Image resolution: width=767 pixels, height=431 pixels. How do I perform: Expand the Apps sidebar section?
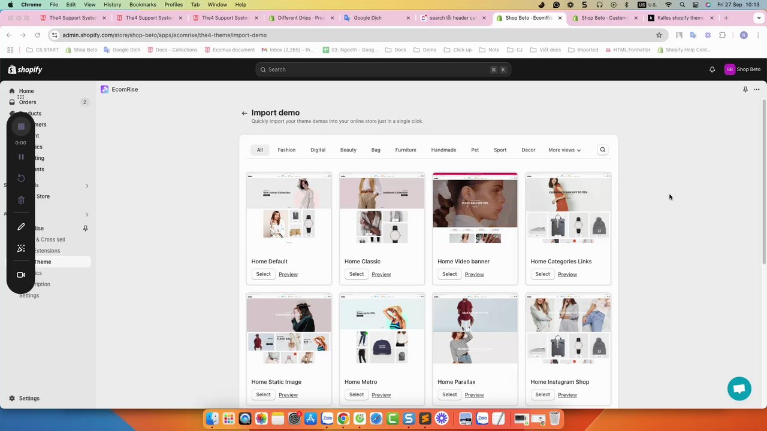87,214
